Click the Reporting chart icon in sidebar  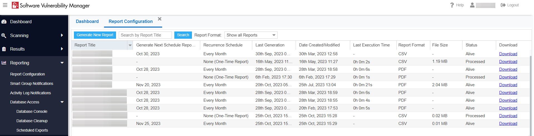(x=4, y=63)
